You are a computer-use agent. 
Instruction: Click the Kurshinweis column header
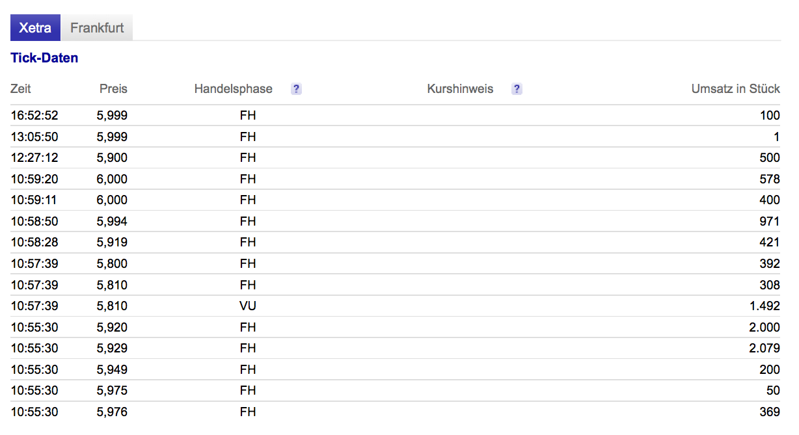(x=460, y=89)
